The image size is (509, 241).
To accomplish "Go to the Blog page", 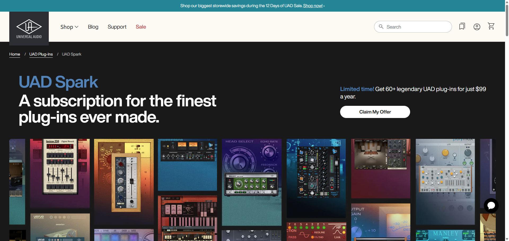I will pyautogui.click(x=93, y=27).
